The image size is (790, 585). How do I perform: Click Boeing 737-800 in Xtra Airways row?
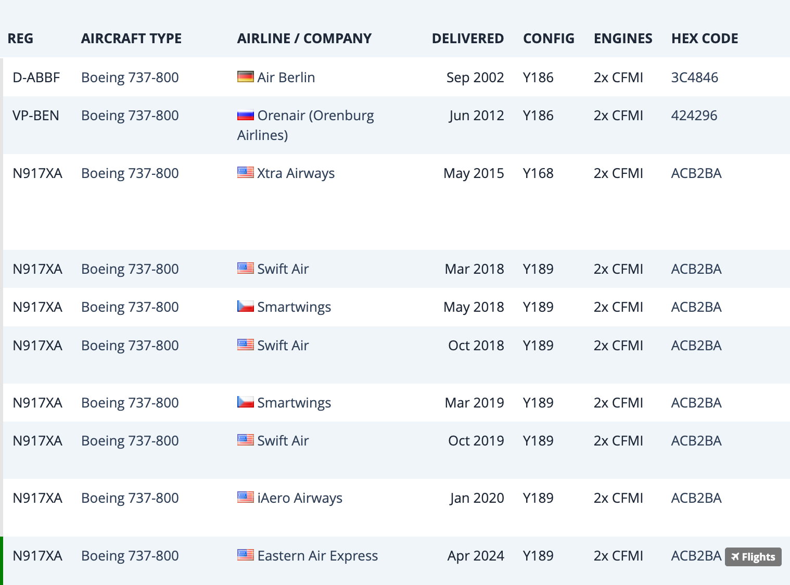130,173
